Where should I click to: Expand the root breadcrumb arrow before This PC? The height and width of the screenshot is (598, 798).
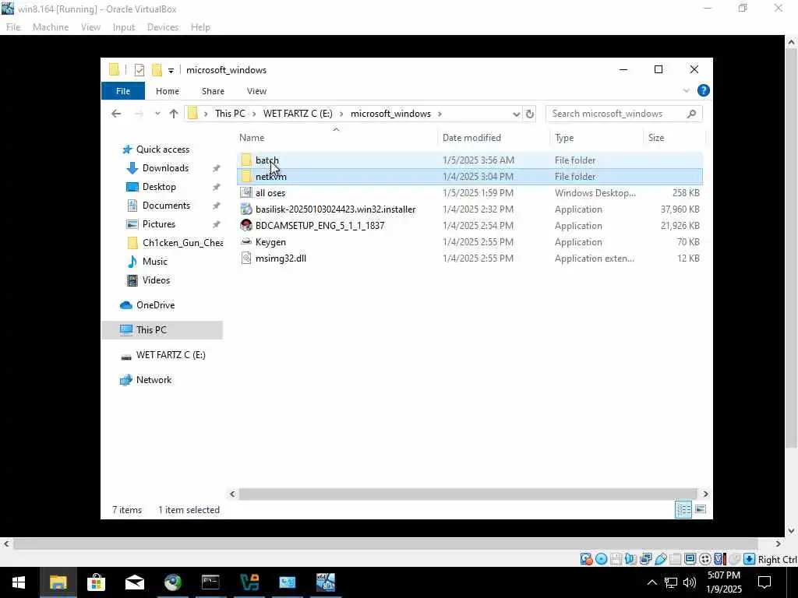click(206, 114)
